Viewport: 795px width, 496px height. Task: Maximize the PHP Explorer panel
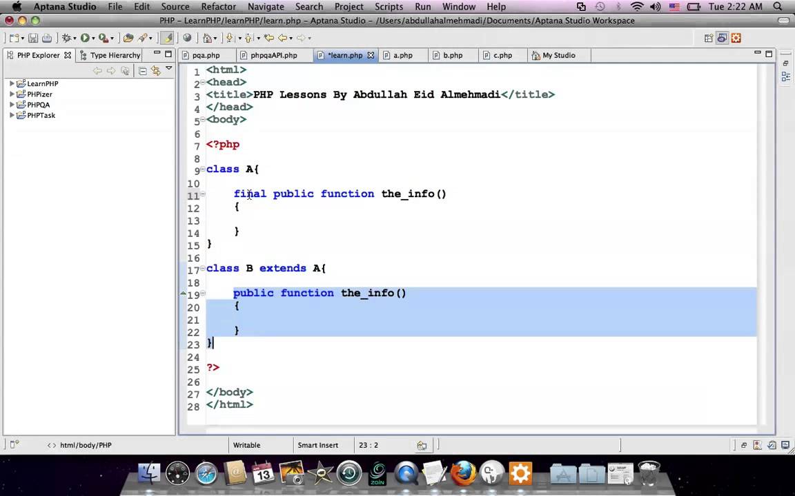[x=168, y=54]
